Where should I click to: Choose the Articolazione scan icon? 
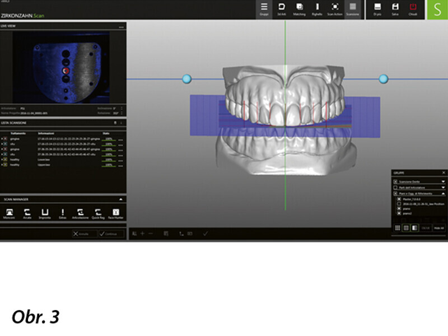click(x=81, y=213)
